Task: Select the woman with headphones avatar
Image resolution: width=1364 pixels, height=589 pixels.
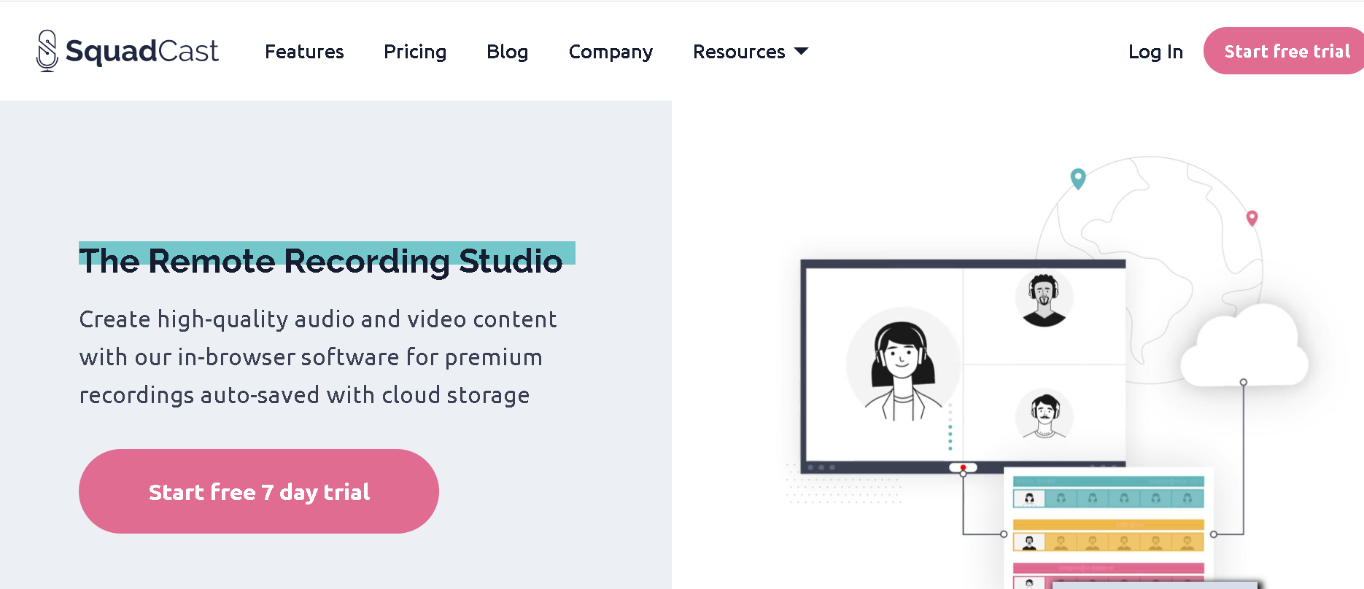Action: coord(902,364)
